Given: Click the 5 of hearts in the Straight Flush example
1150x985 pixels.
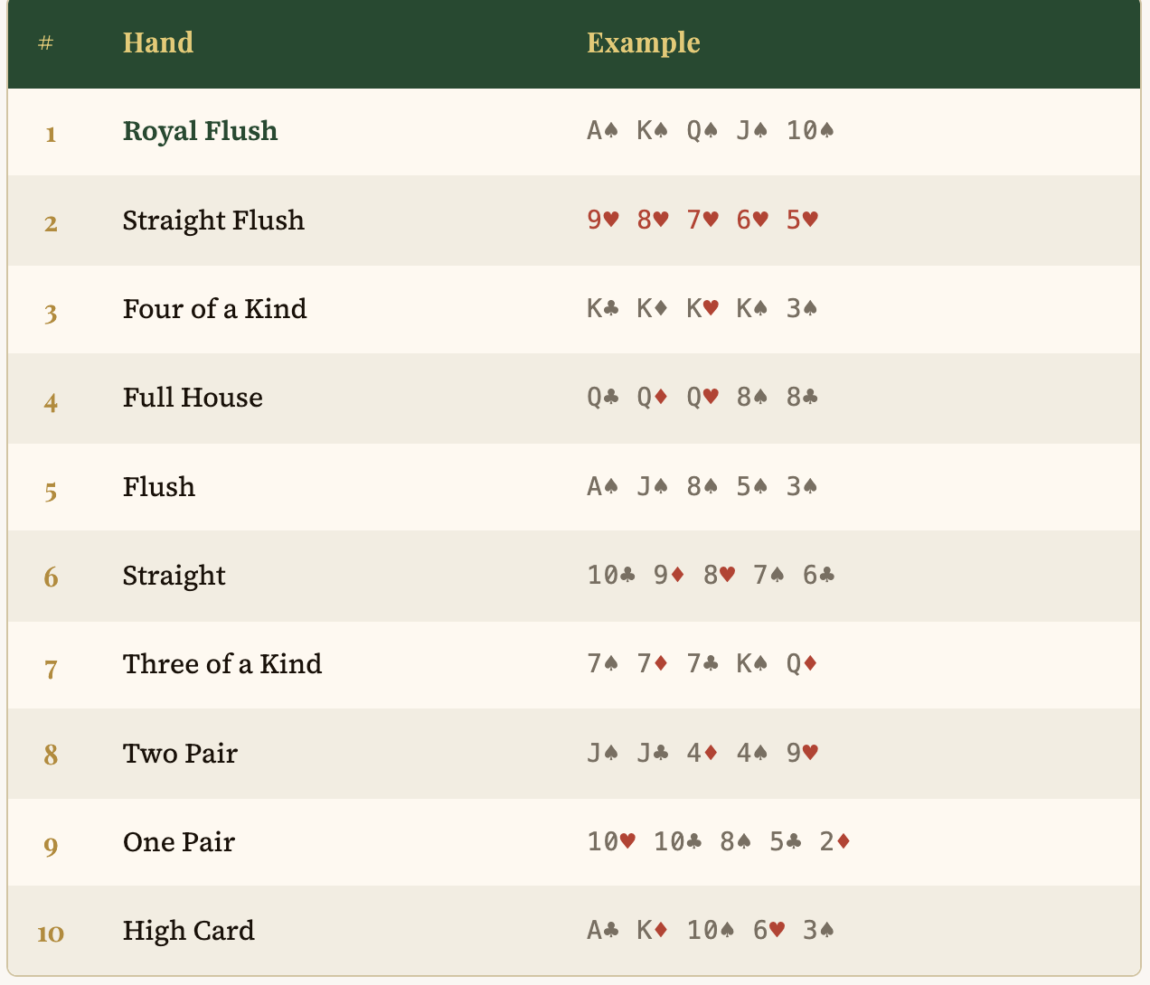Looking at the screenshot, I should click(x=801, y=220).
